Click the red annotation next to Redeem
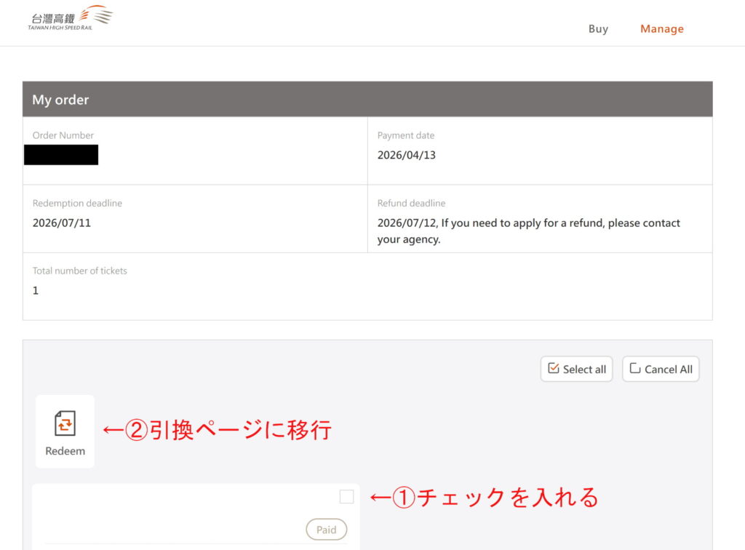This screenshot has width=745, height=550. (217, 430)
